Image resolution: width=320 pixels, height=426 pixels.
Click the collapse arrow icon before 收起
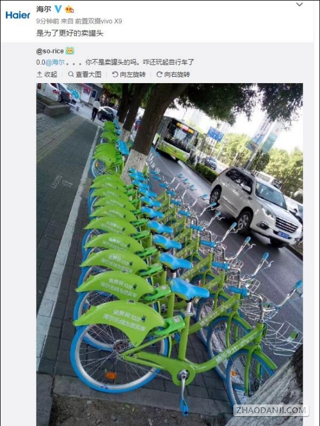click(40, 74)
